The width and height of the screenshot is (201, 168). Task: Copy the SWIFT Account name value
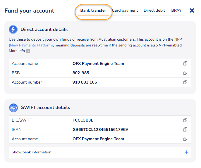click(x=185, y=139)
